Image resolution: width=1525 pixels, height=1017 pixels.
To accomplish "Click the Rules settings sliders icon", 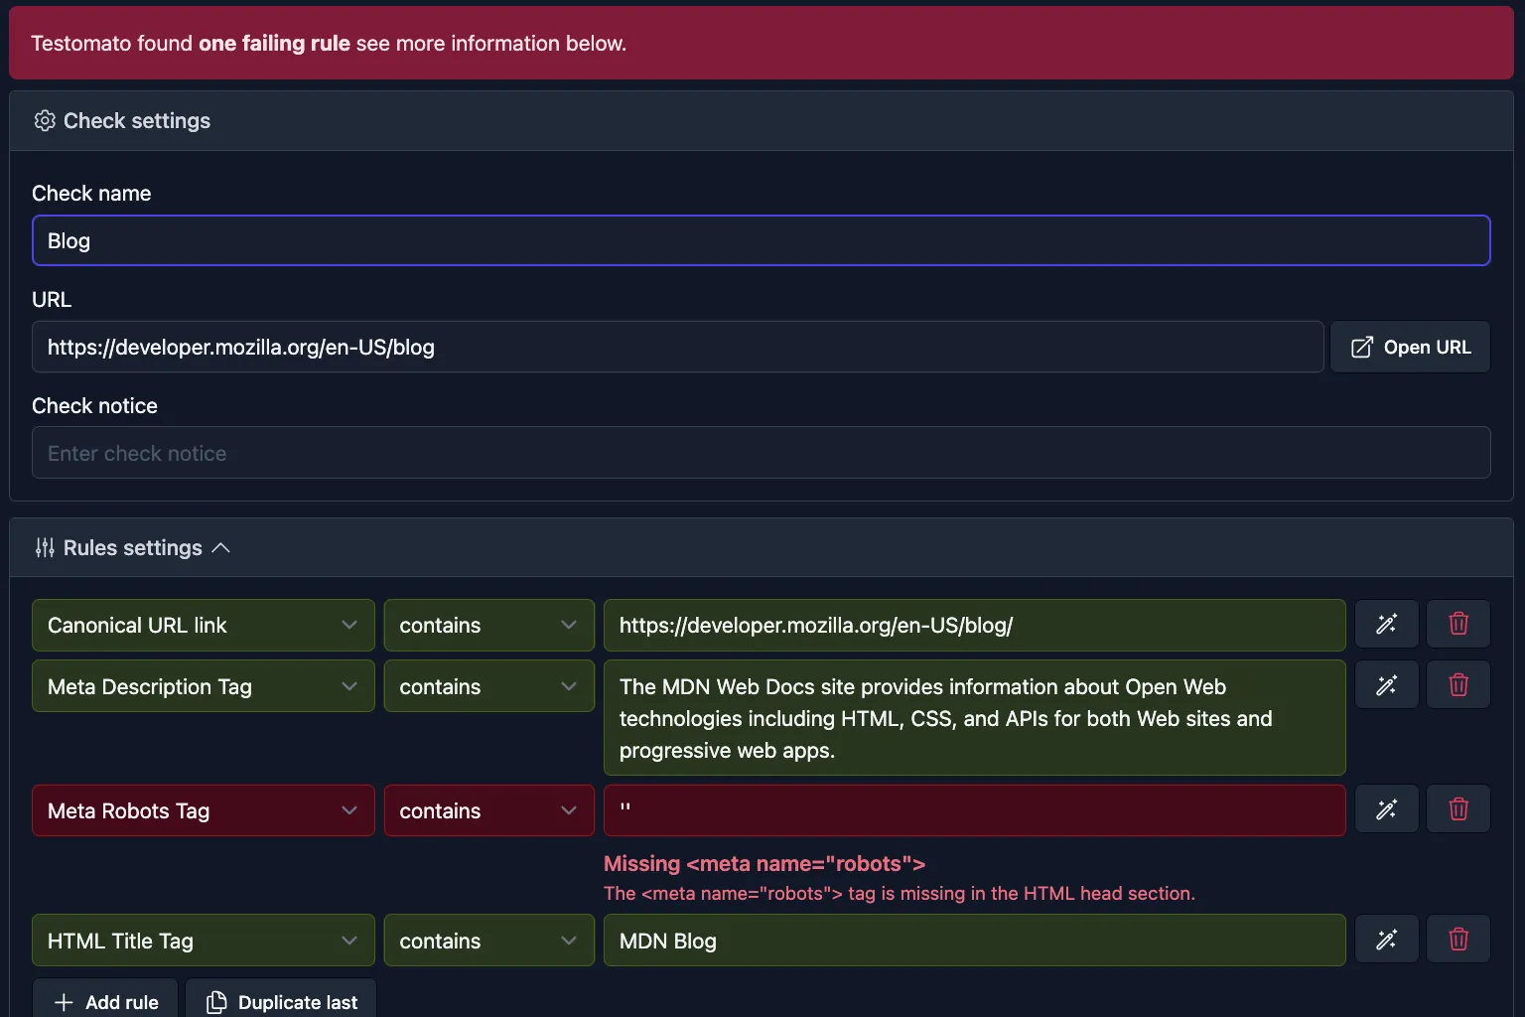I will pos(45,547).
